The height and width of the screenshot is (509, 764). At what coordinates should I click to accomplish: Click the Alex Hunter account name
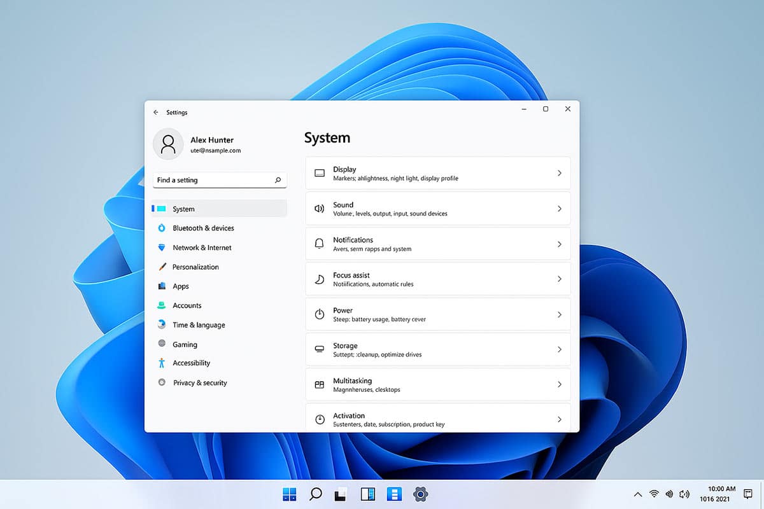point(212,140)
